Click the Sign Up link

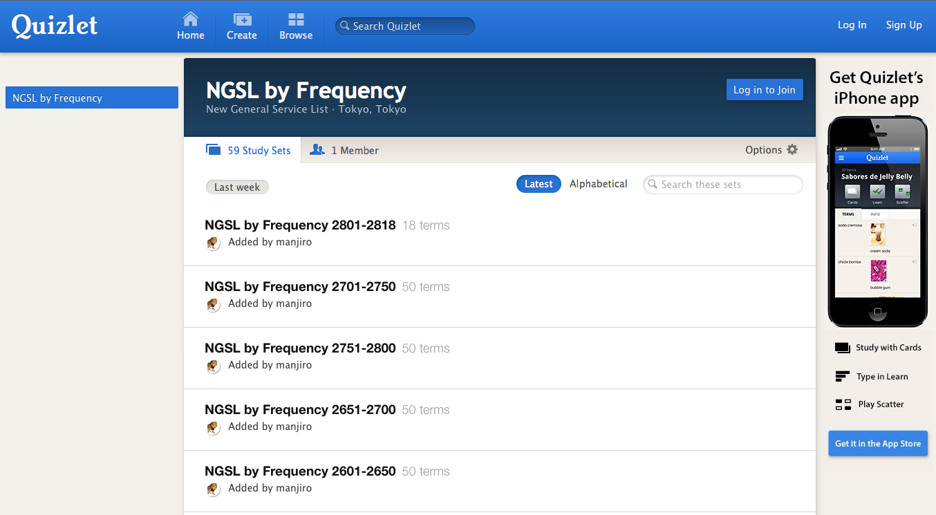point(904,25)
